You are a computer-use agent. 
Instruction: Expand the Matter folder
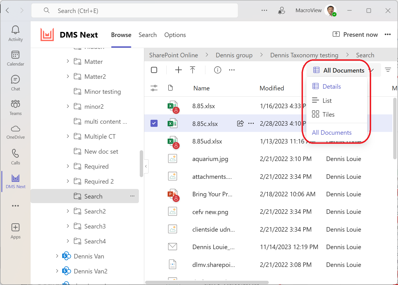click(x=68, y=61)
